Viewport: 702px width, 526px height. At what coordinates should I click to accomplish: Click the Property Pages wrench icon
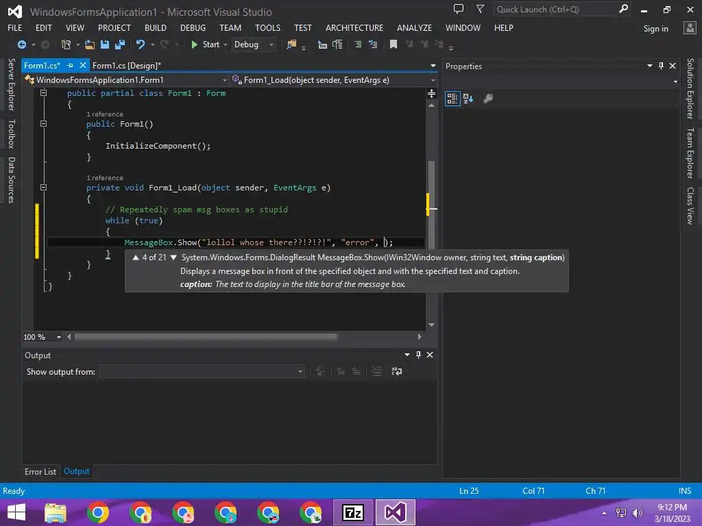488,99
